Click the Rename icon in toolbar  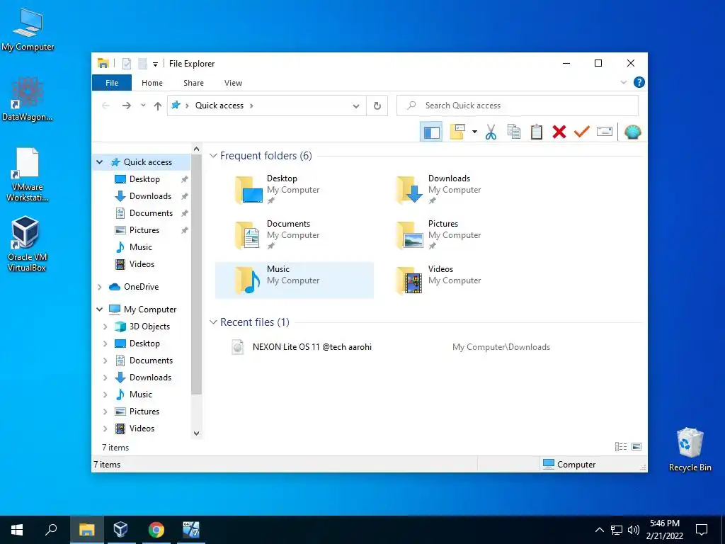(605, 132)
